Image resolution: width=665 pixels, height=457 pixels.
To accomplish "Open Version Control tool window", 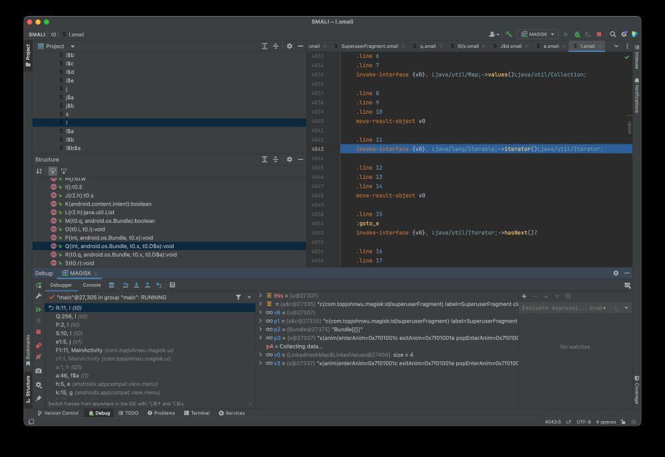I will (x=58, y=413).
